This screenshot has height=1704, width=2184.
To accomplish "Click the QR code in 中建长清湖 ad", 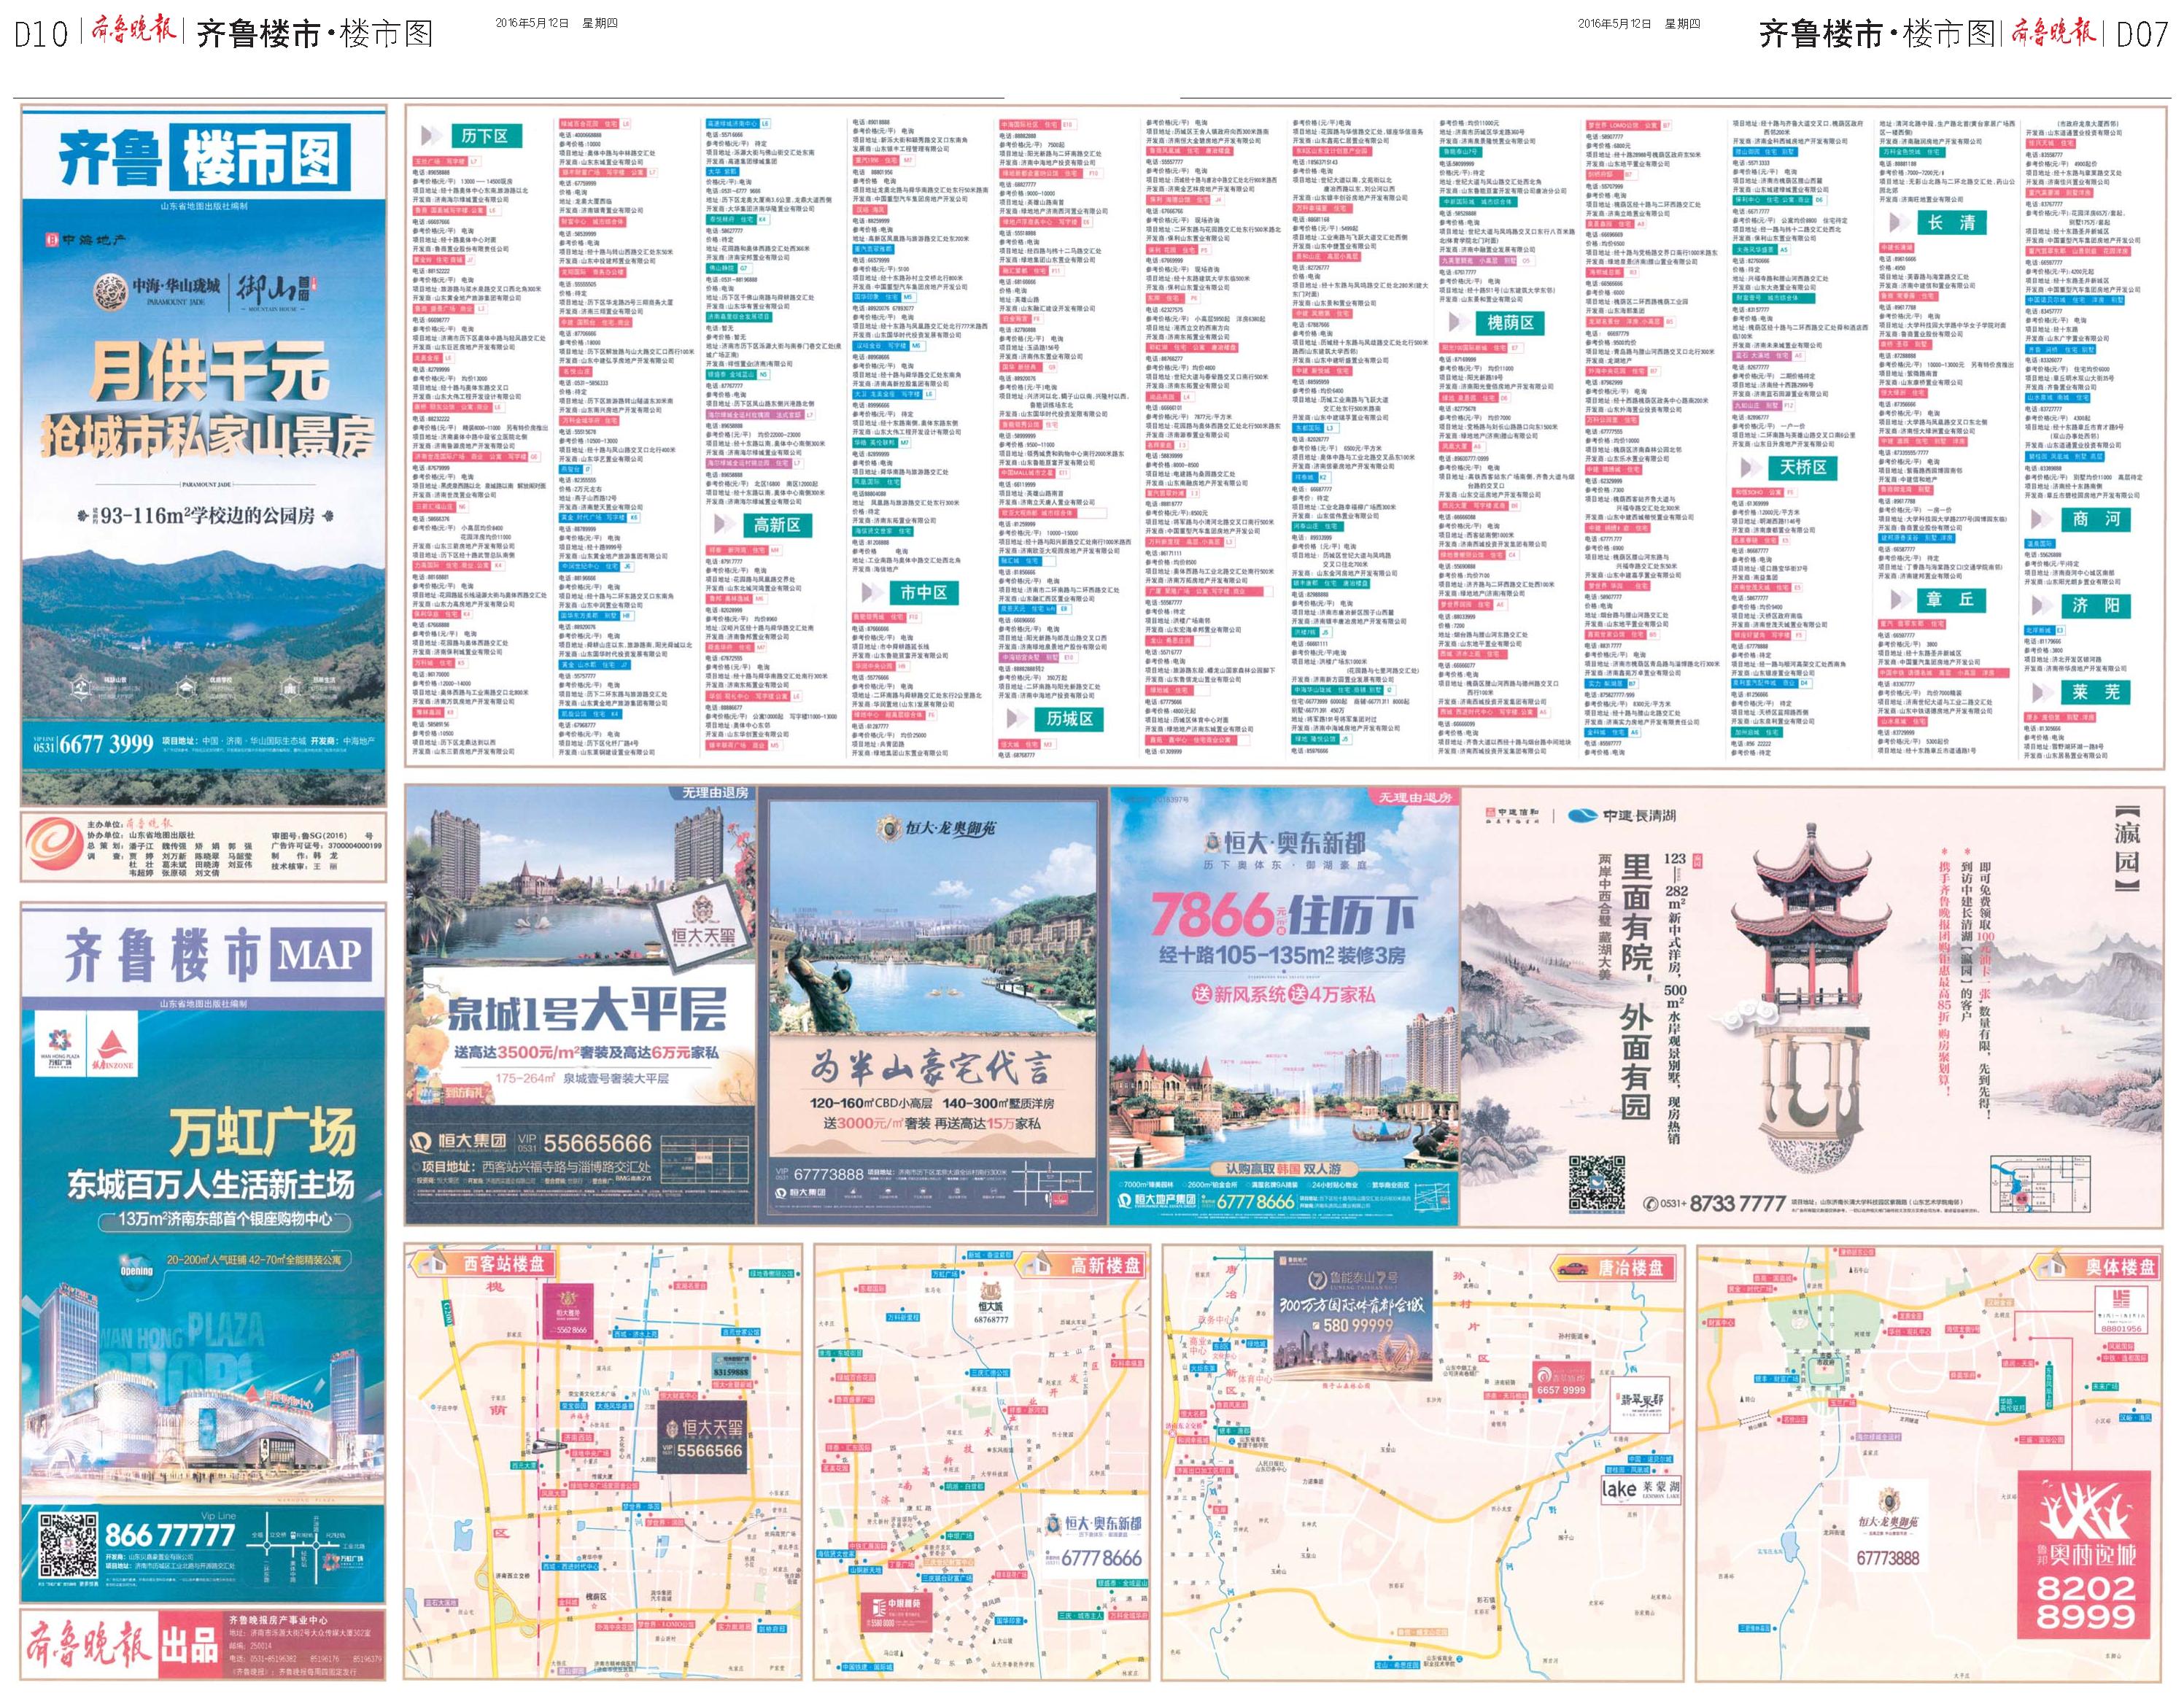I will point(1596,1183).
